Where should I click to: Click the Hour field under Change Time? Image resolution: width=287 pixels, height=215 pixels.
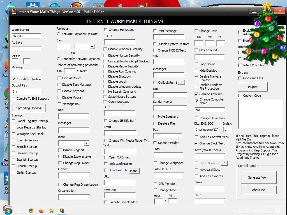point(159,201)
